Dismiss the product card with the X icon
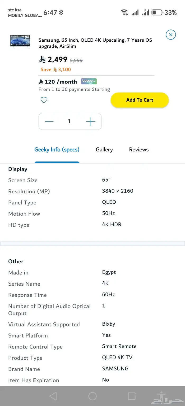The width and height of the screenshot is (185, 406). click(171, 34)
